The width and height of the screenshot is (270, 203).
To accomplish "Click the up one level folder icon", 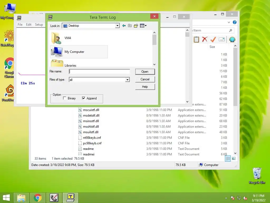I will pyautogui.click(x=130, y=26).
